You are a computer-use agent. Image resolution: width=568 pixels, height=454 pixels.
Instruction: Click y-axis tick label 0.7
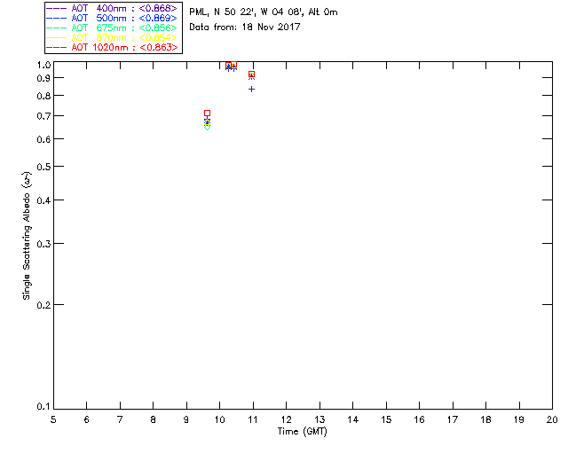pos(43,116)
